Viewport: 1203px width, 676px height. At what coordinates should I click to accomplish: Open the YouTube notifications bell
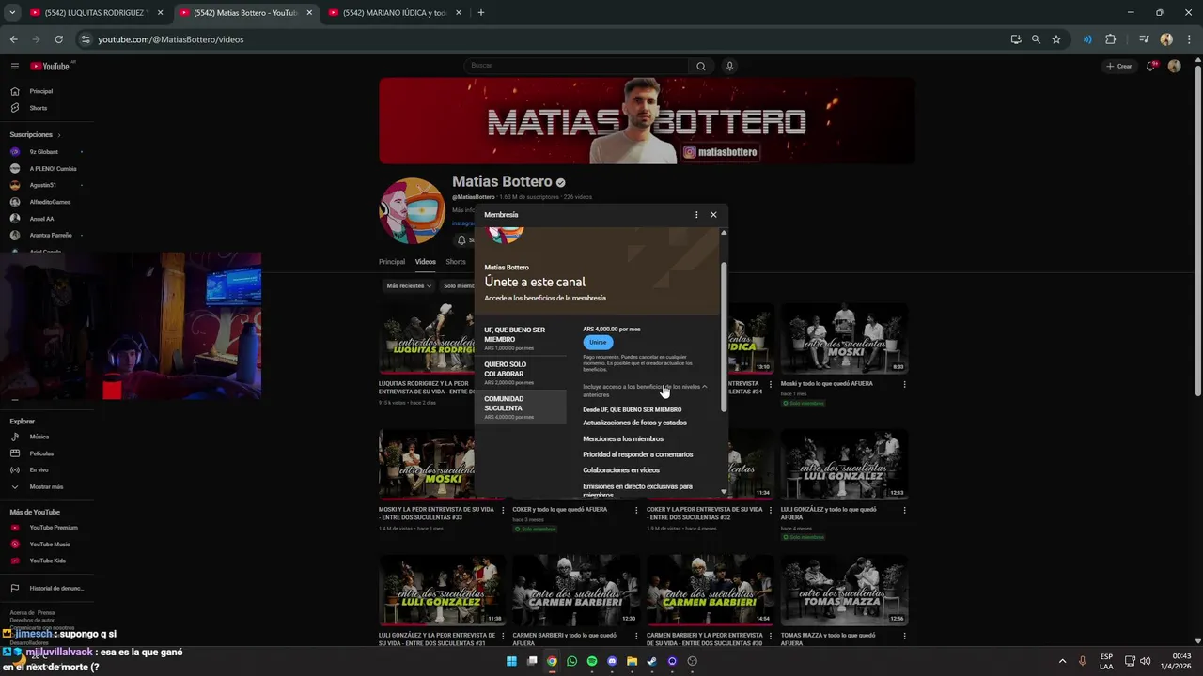coord(1151,66)
